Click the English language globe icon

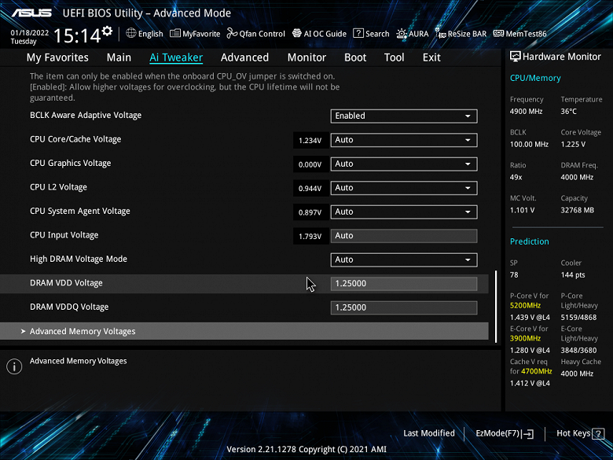point(131,33)
